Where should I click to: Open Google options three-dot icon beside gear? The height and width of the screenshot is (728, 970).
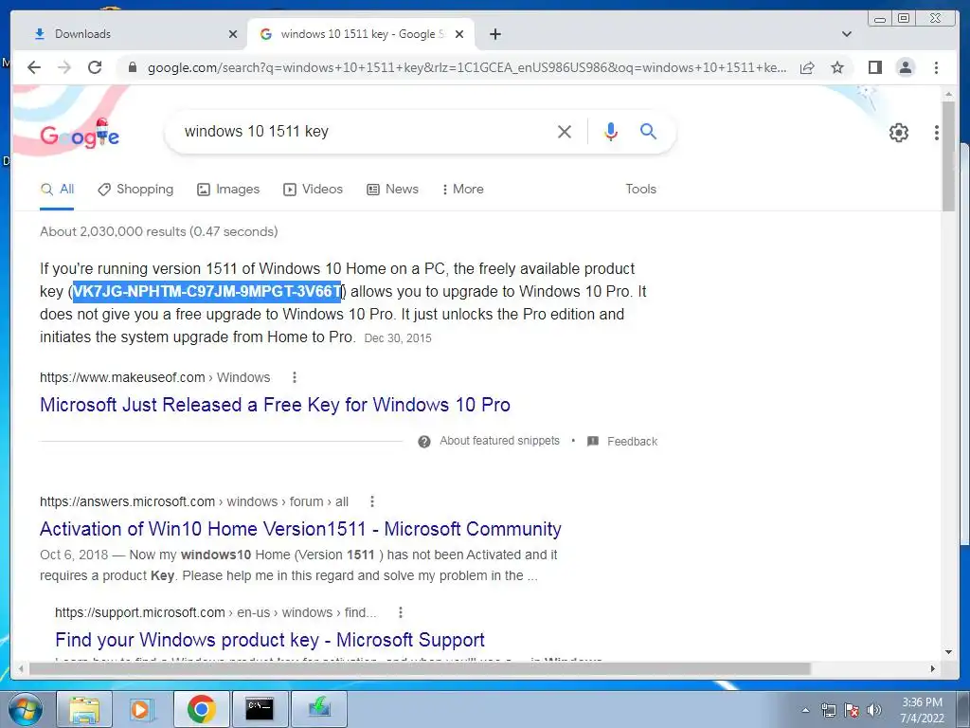(x=937, y=132)
